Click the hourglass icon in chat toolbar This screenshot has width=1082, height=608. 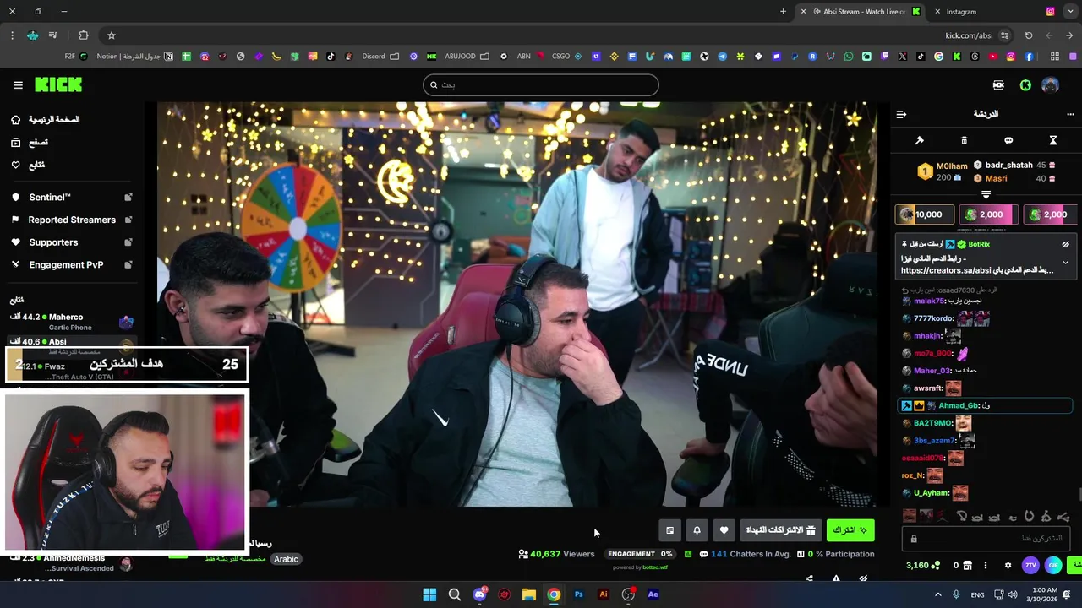(1053, 140)
